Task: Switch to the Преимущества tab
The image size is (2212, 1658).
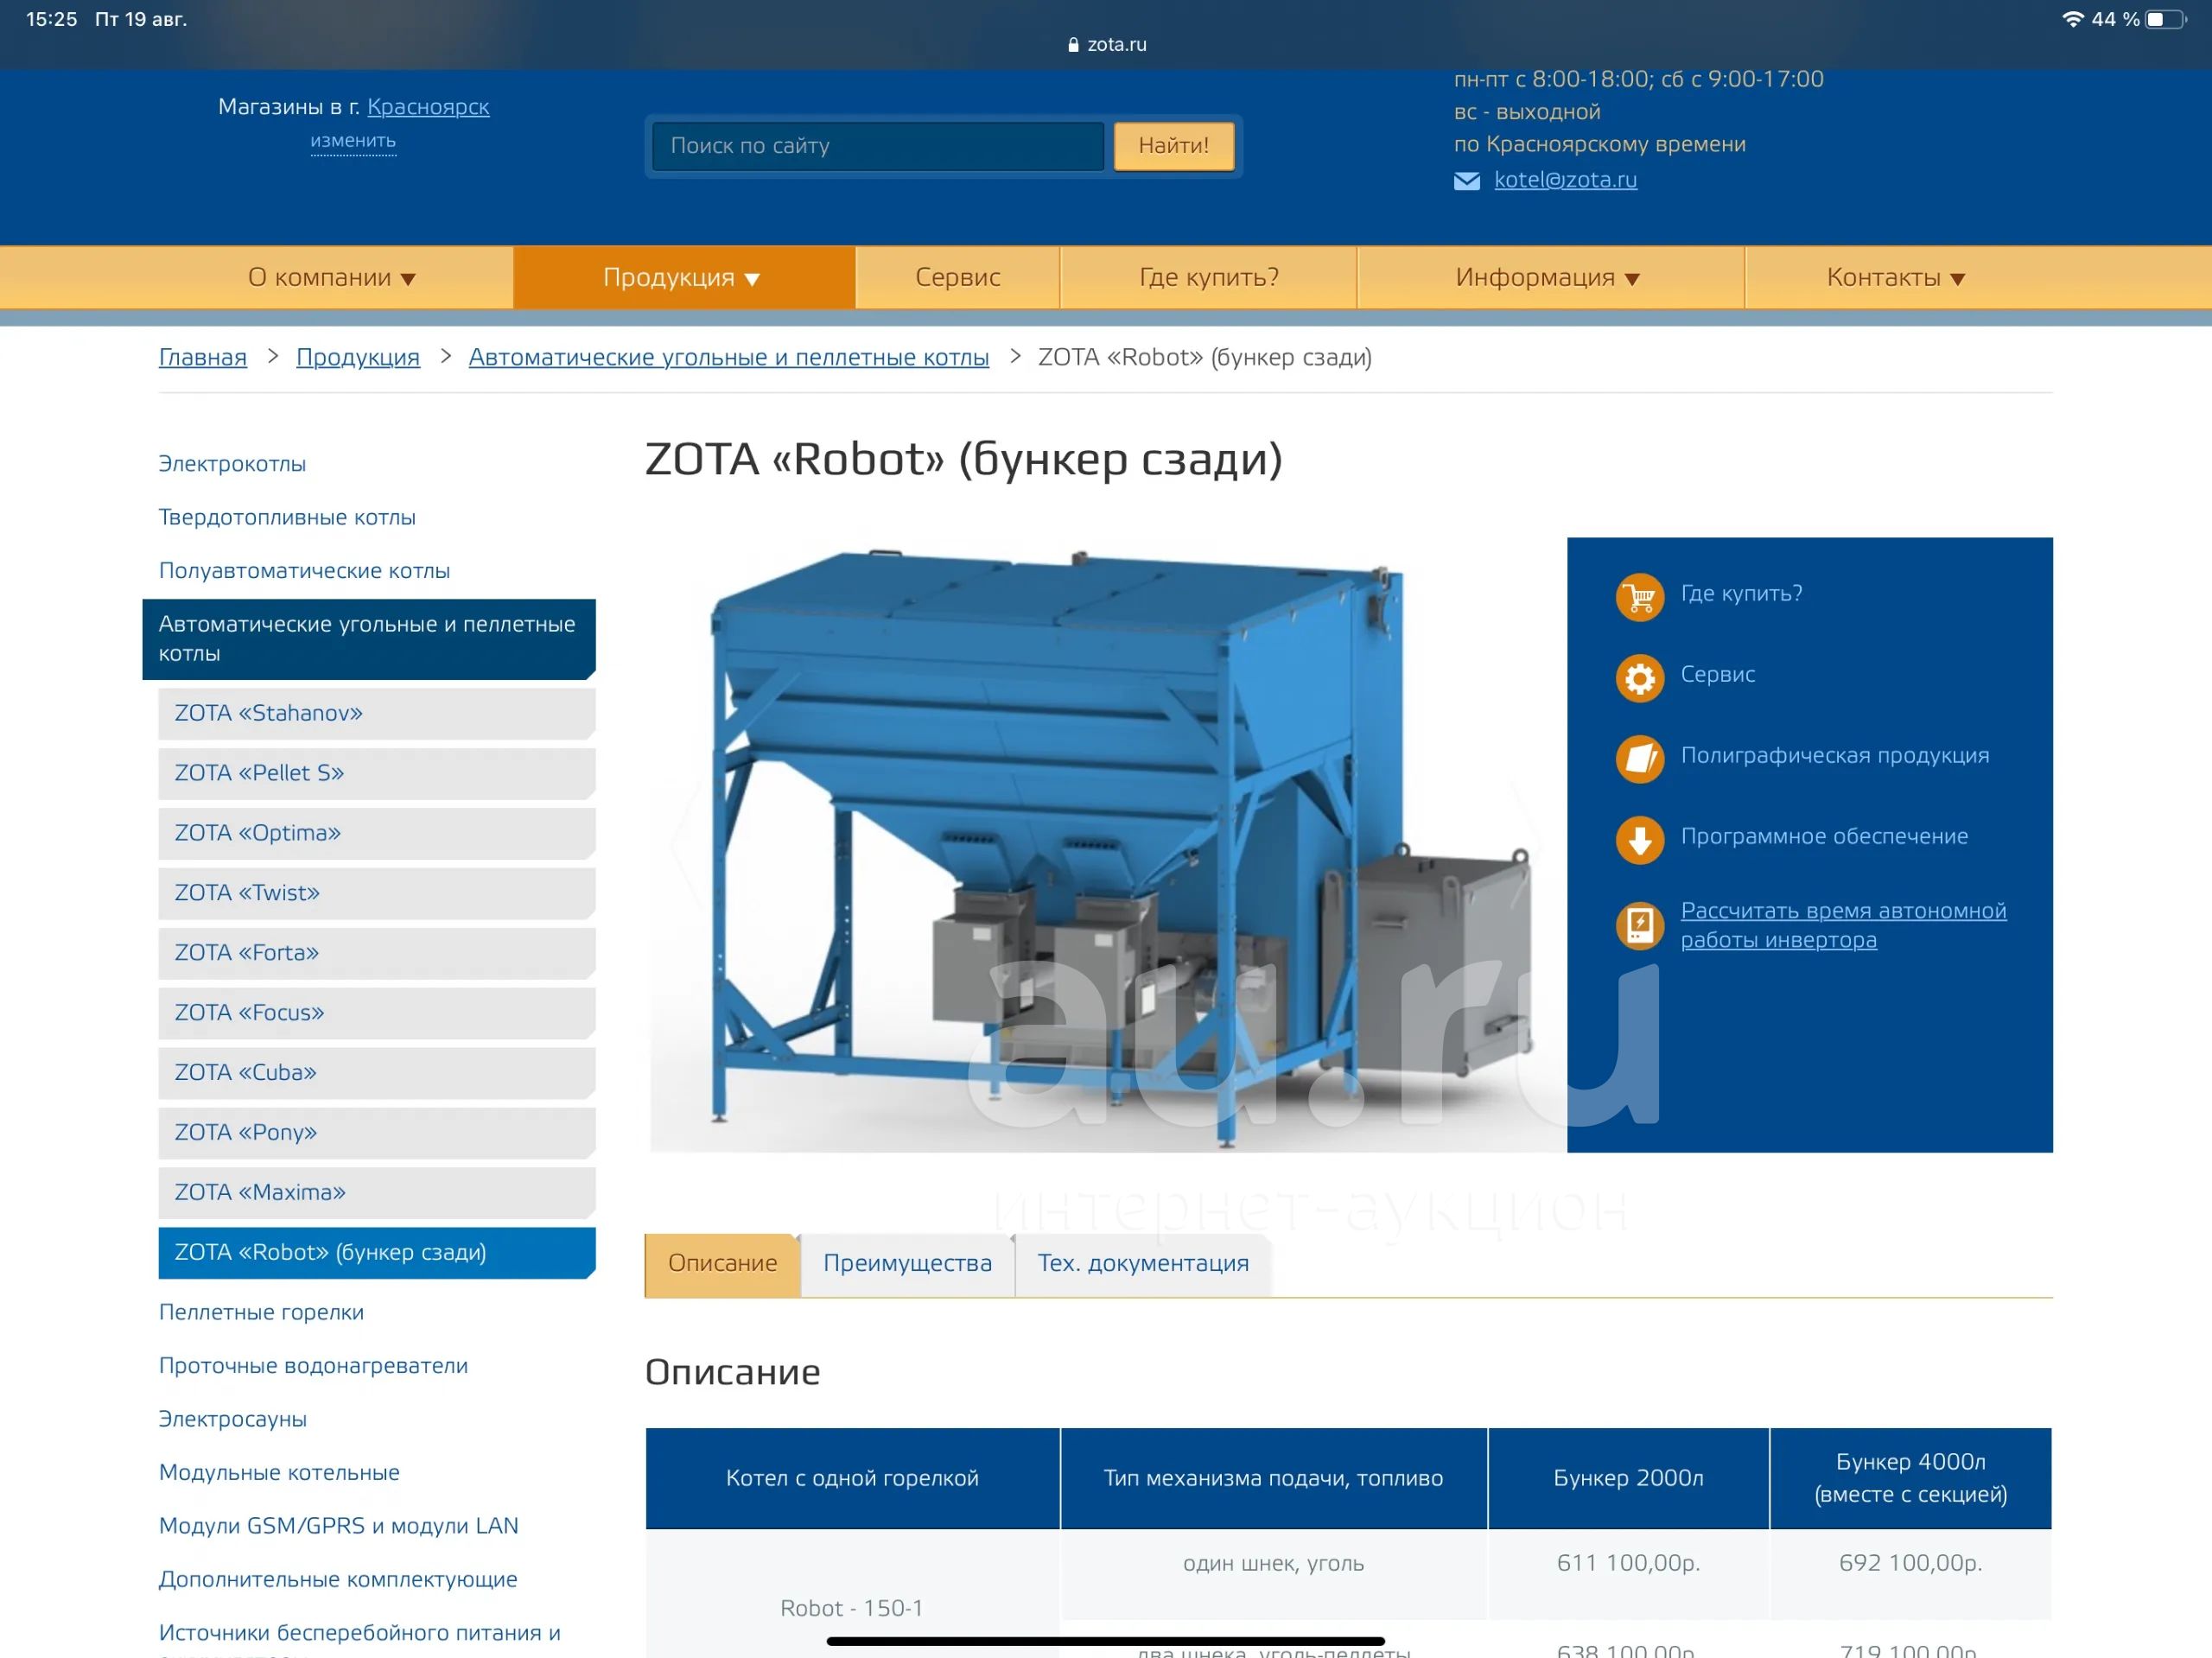Action: click(x=907, y=1264)
